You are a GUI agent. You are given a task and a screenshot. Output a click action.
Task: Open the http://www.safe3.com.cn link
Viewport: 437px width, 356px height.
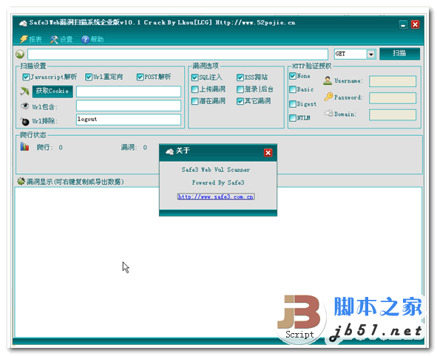(216, 196)
